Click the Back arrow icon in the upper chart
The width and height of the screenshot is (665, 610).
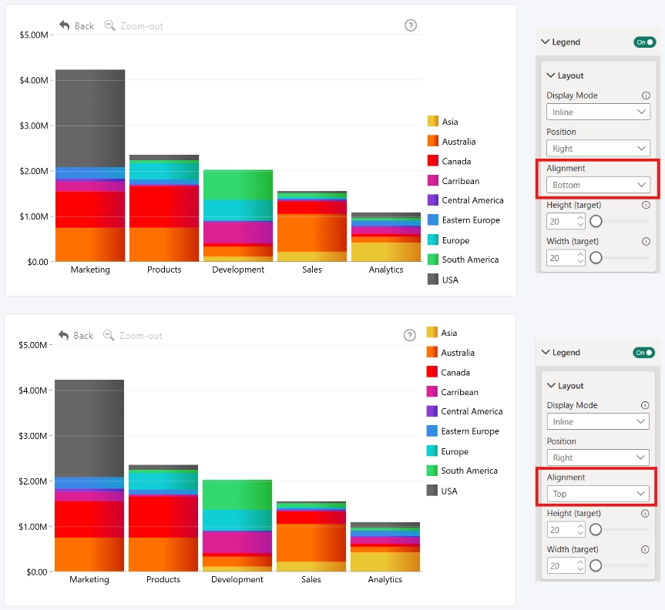pos(65,25)
